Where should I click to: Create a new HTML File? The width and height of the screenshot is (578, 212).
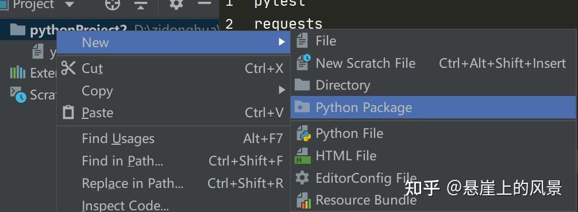(x=433, y=156)
